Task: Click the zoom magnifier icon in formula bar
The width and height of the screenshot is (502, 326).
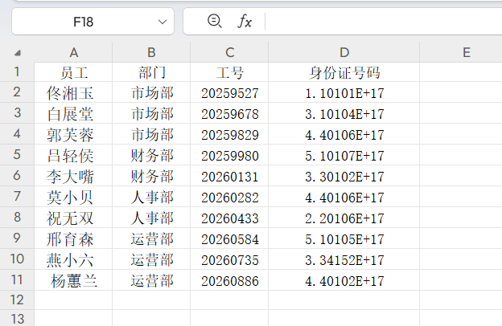Action: [214, 22]
